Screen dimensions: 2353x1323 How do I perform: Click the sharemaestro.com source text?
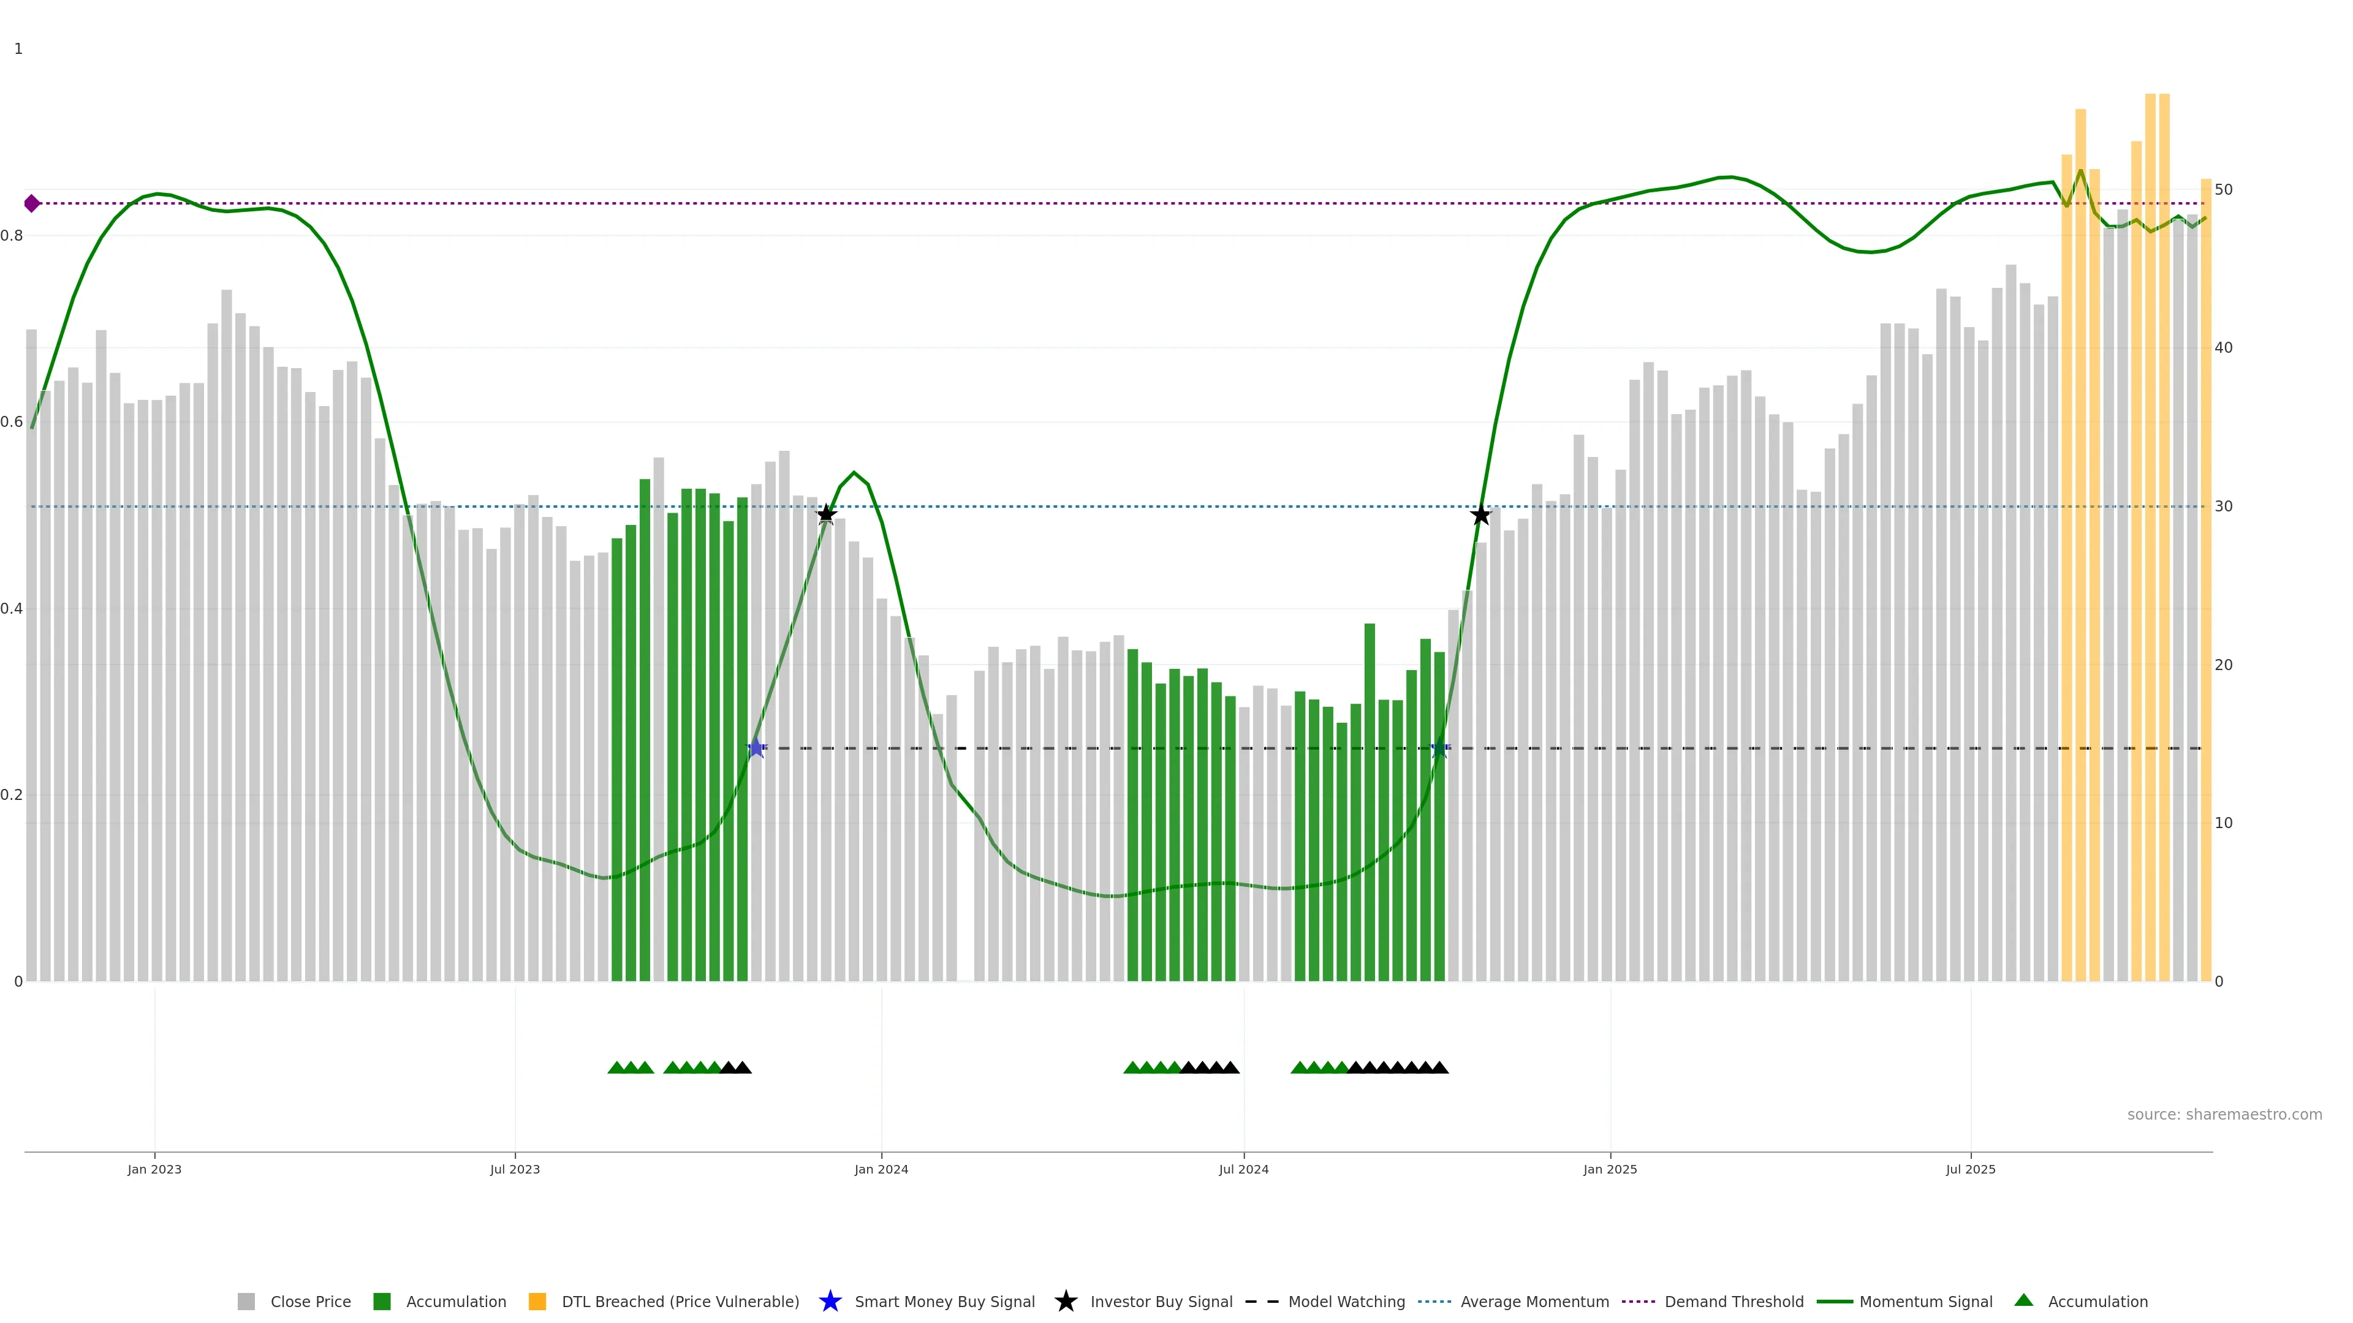pyautogui.click(x=2224, y=1114)
